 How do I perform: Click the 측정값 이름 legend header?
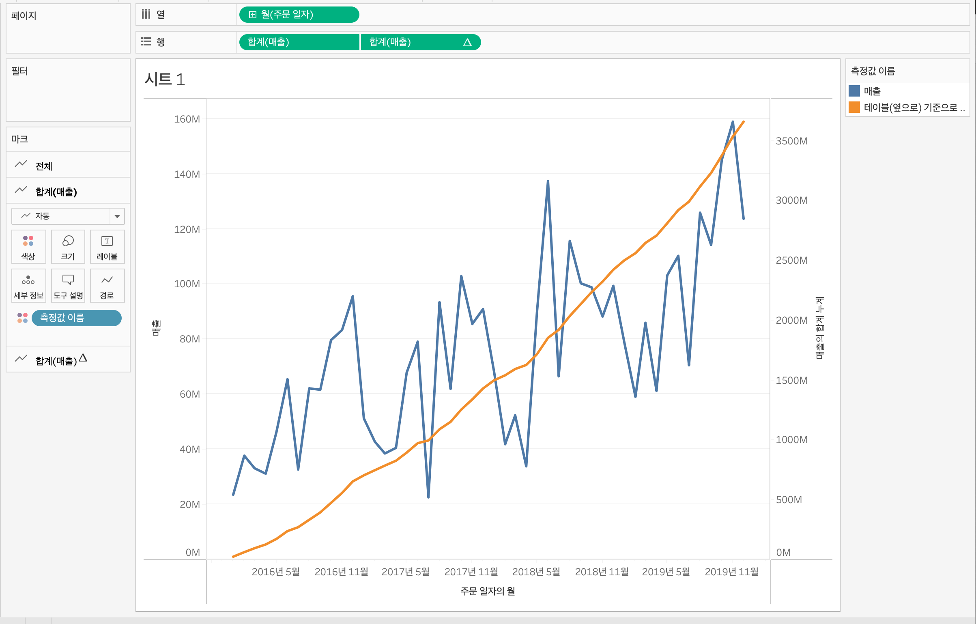click(x=873, y=71)
